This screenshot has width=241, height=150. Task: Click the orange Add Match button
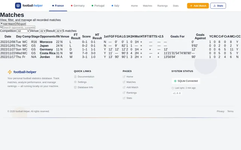coord(198,6)
